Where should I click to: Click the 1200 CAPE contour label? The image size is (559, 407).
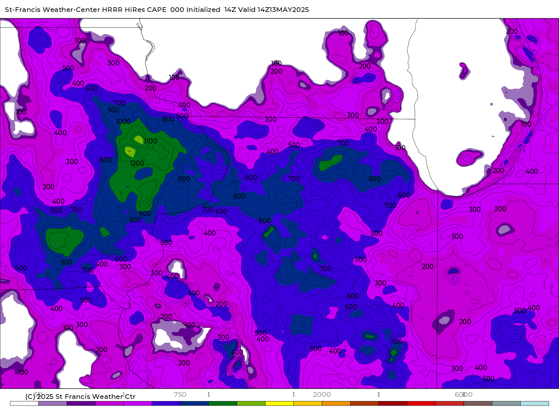point(137,163)
